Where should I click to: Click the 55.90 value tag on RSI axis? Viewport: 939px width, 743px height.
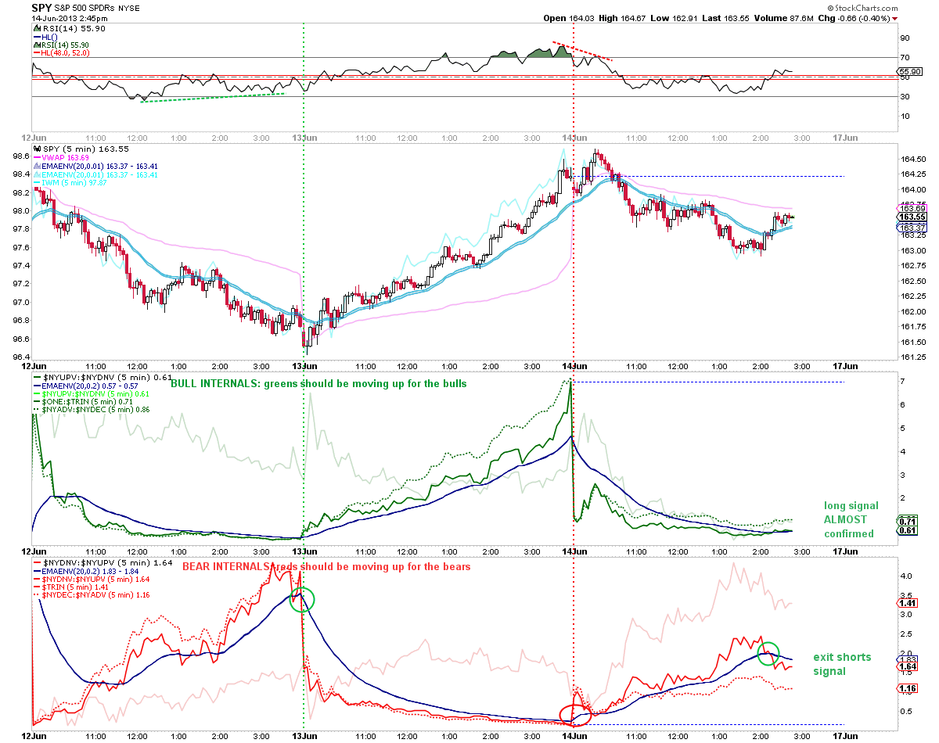coord(909,70)
